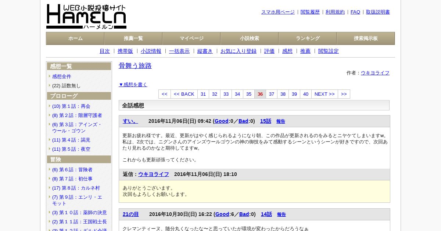Open 利用規約 terms link
This screenshot has width=441, height=231.
click(335, 12)
